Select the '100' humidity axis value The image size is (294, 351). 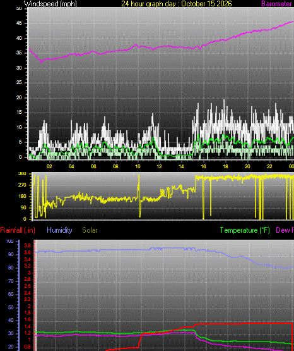(9, 241)
